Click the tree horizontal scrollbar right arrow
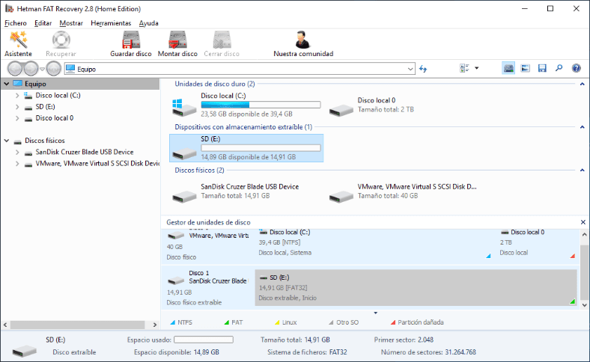 click(155, 325)
